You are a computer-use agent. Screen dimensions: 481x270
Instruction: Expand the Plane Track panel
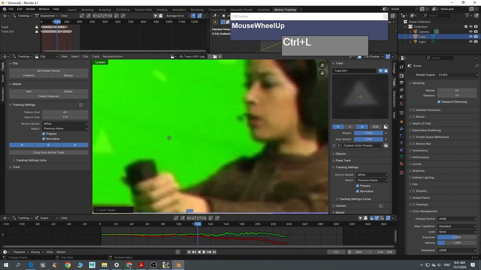[x=343, y=160]
